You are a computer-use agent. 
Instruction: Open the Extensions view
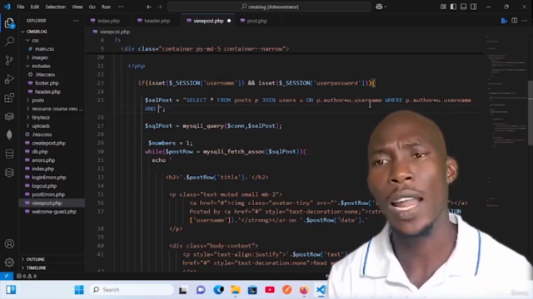point(9,98)
